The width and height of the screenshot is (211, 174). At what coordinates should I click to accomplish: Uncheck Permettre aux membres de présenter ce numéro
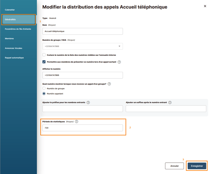[x=44, y=62]
